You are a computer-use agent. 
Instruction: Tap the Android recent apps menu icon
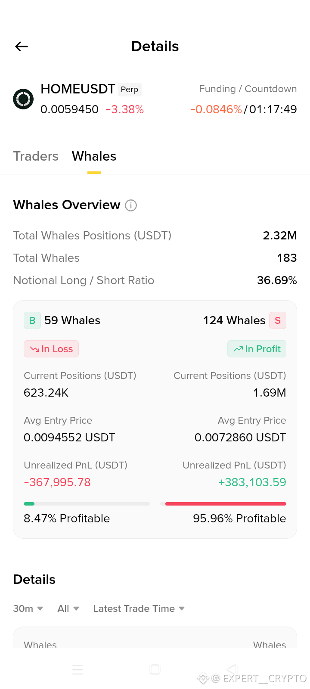(77, 669)
